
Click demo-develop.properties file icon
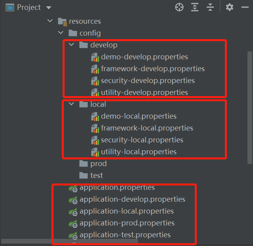click(x=95, y=57)
